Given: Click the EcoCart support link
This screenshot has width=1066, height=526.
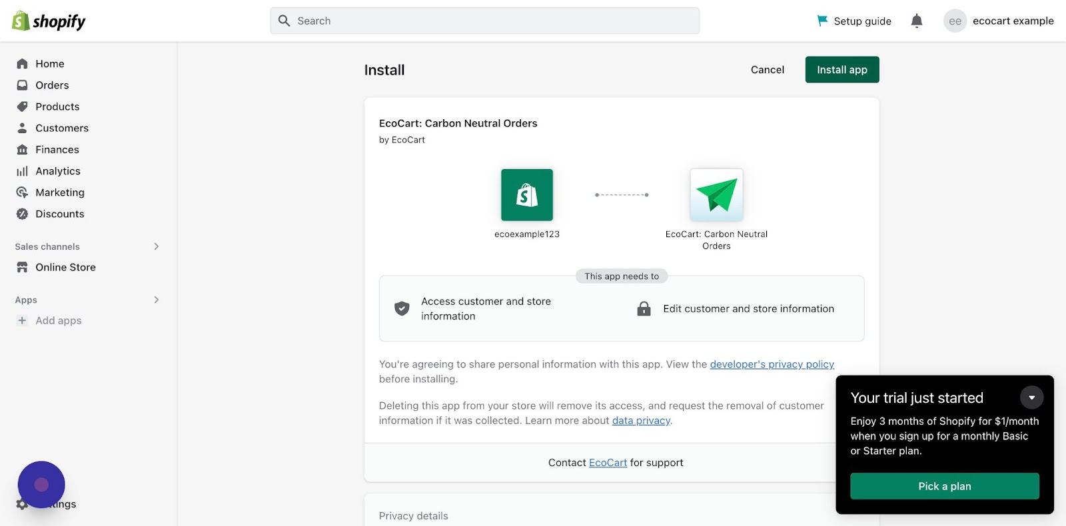Looking at the screenshot, I should click(608, 463).
